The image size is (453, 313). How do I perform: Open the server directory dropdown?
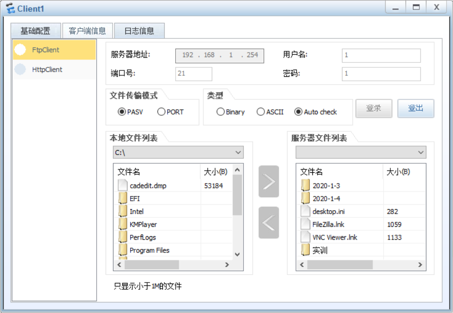[x=361, y=152]
